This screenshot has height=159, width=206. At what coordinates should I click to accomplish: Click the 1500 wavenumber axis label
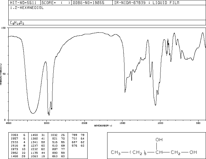pyautogui.click(x=122, y=123)
